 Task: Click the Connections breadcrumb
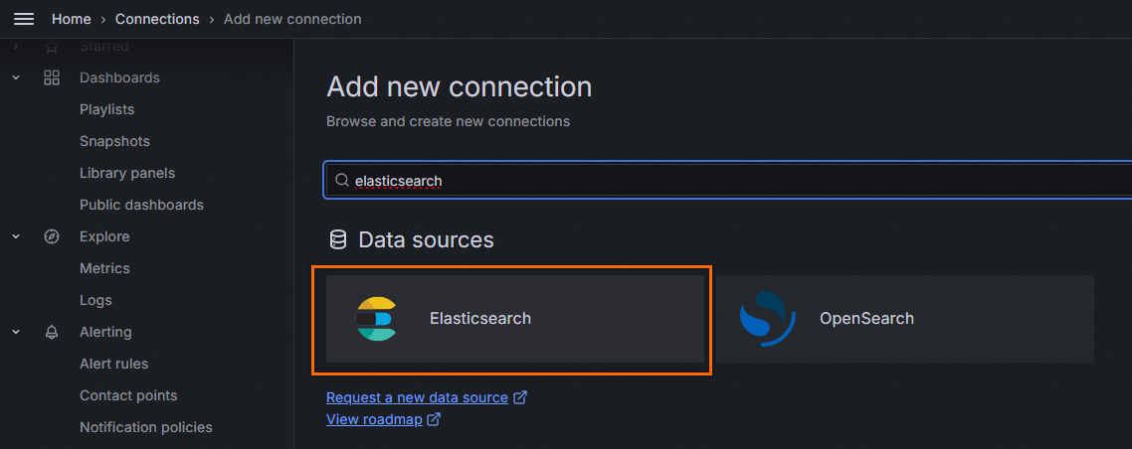(x=157, y=19)
